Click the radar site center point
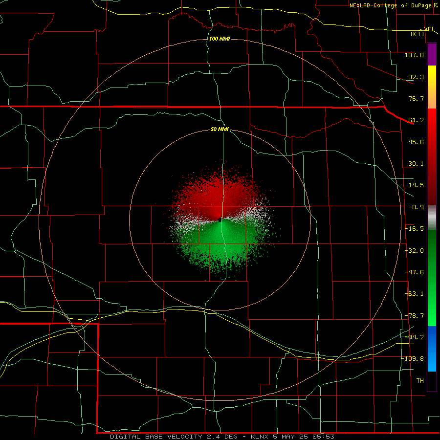This screenshot has height=440, width=440. [x=220, y=220]
